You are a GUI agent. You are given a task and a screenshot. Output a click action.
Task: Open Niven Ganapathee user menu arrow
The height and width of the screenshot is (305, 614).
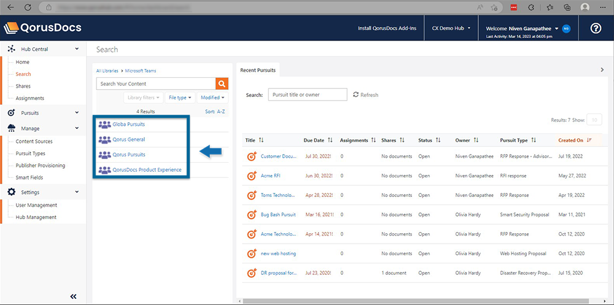coord(556,29)
